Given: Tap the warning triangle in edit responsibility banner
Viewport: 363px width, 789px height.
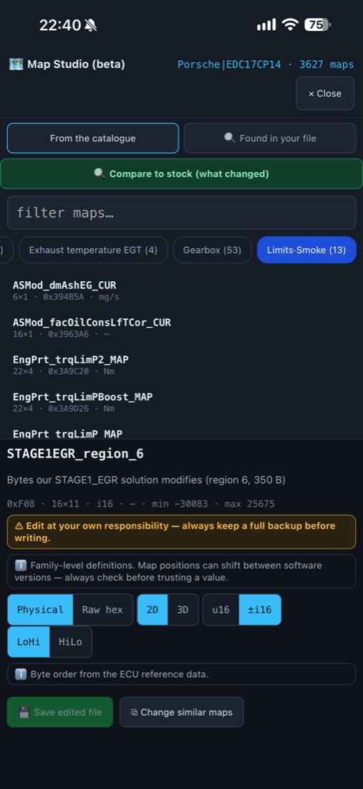Looking at the screenshot, I should [x=19, y=526].
